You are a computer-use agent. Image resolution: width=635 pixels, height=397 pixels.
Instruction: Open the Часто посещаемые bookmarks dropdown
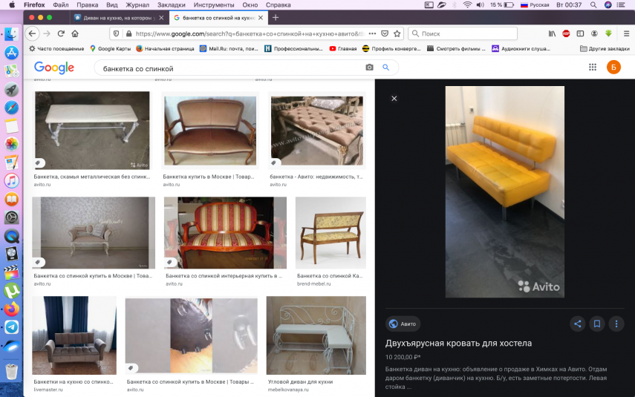pyautogui.click(x=56, y=48)
